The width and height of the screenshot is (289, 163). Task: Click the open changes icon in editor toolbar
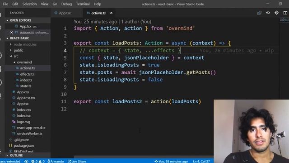[259, 13]
